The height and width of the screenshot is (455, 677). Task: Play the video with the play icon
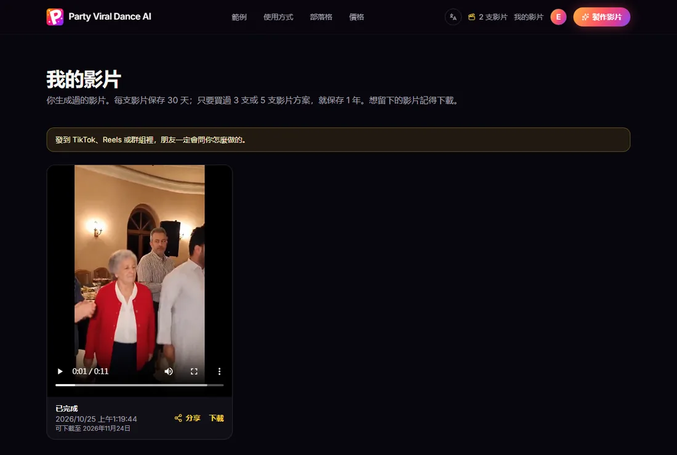(60, 371)
